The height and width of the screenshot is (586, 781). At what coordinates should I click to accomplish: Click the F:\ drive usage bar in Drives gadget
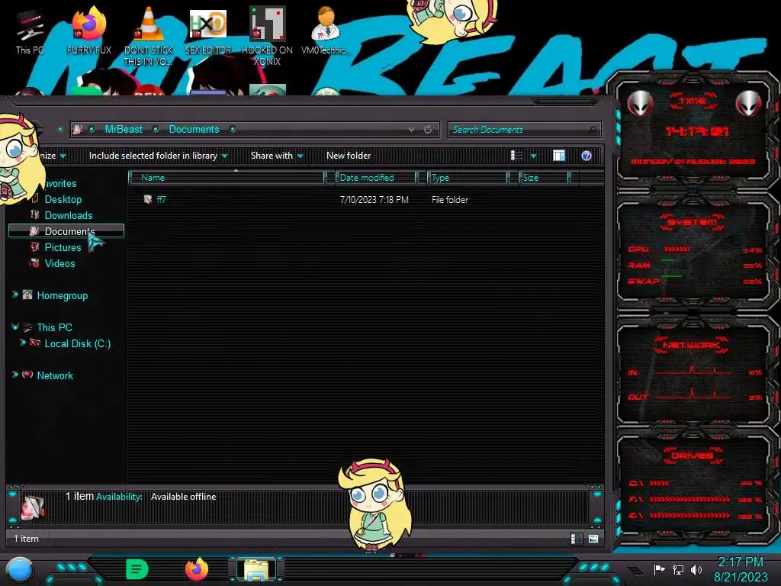(x=689, y=499)
